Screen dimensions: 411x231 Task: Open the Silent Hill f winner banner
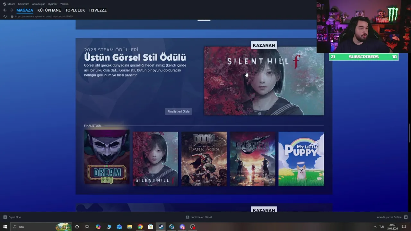[264, 81]
